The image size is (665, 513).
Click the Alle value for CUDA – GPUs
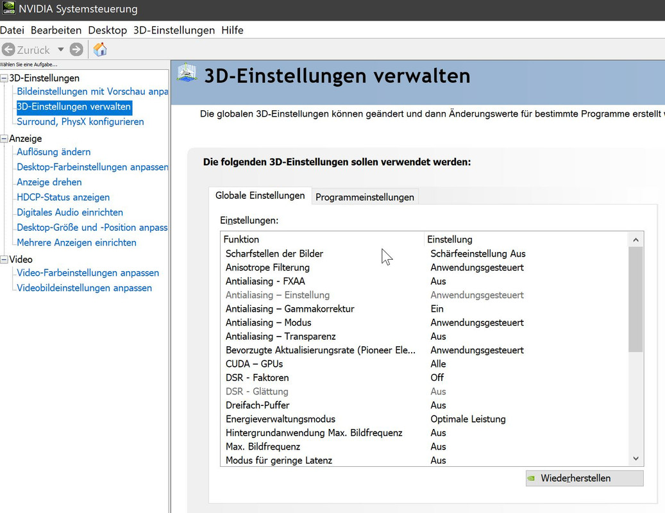click(x=438, y=364)
